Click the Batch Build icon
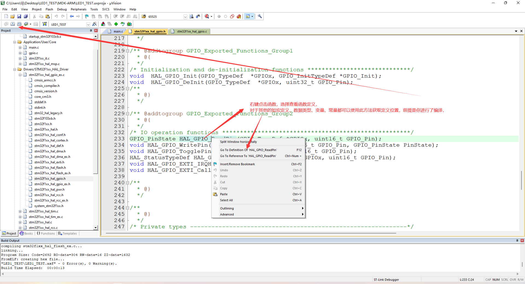This screenshot has height=284, width=525. [x=26, y=24]
